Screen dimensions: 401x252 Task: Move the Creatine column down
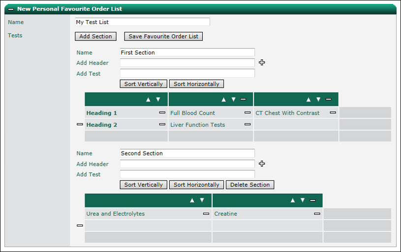click(x=303, y=200)
